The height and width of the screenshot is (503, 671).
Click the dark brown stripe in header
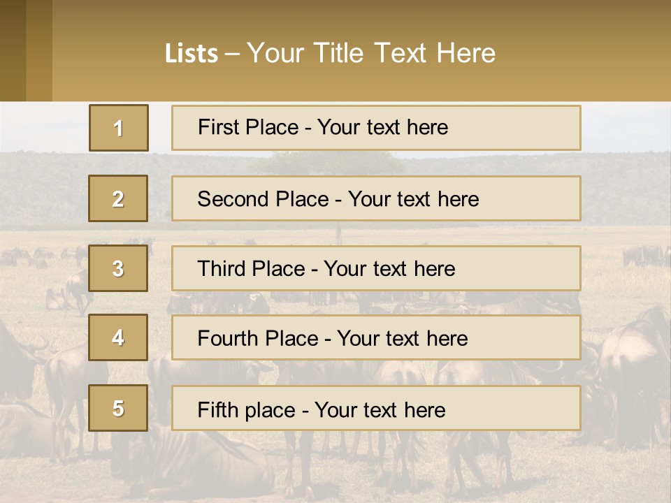point(13,50)
